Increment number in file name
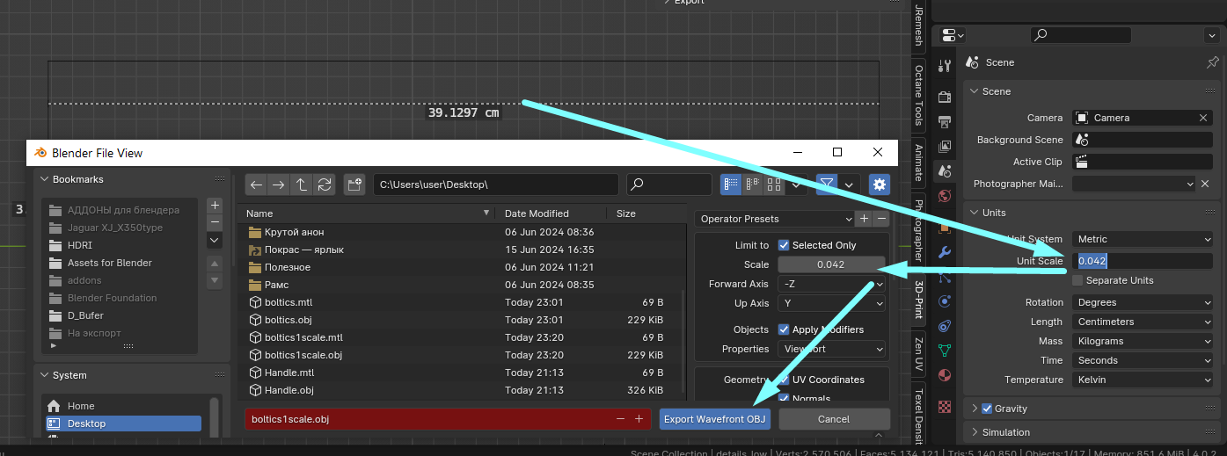The image size is (1227, 456). (639, 419)
